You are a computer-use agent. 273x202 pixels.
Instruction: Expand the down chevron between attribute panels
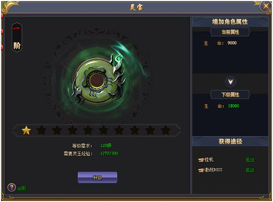click(x=231, y=82)
